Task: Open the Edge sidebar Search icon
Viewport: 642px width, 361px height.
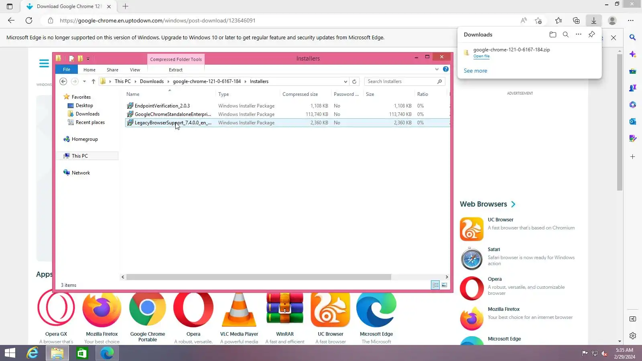Action: [633, 37]
